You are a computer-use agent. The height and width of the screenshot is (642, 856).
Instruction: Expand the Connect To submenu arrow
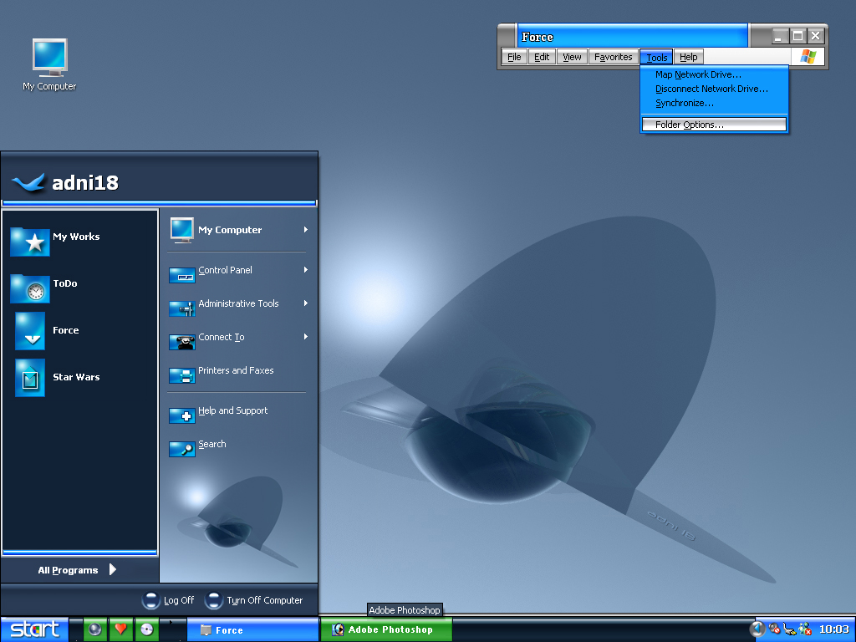point(306,337)
